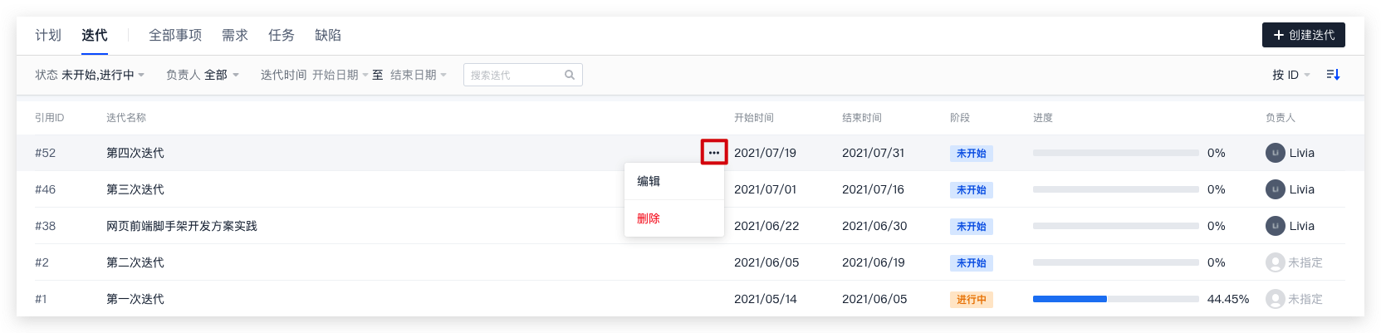Click Livia's avatar in row #46
The image size is (1381, 333).
coord(1276,189)
